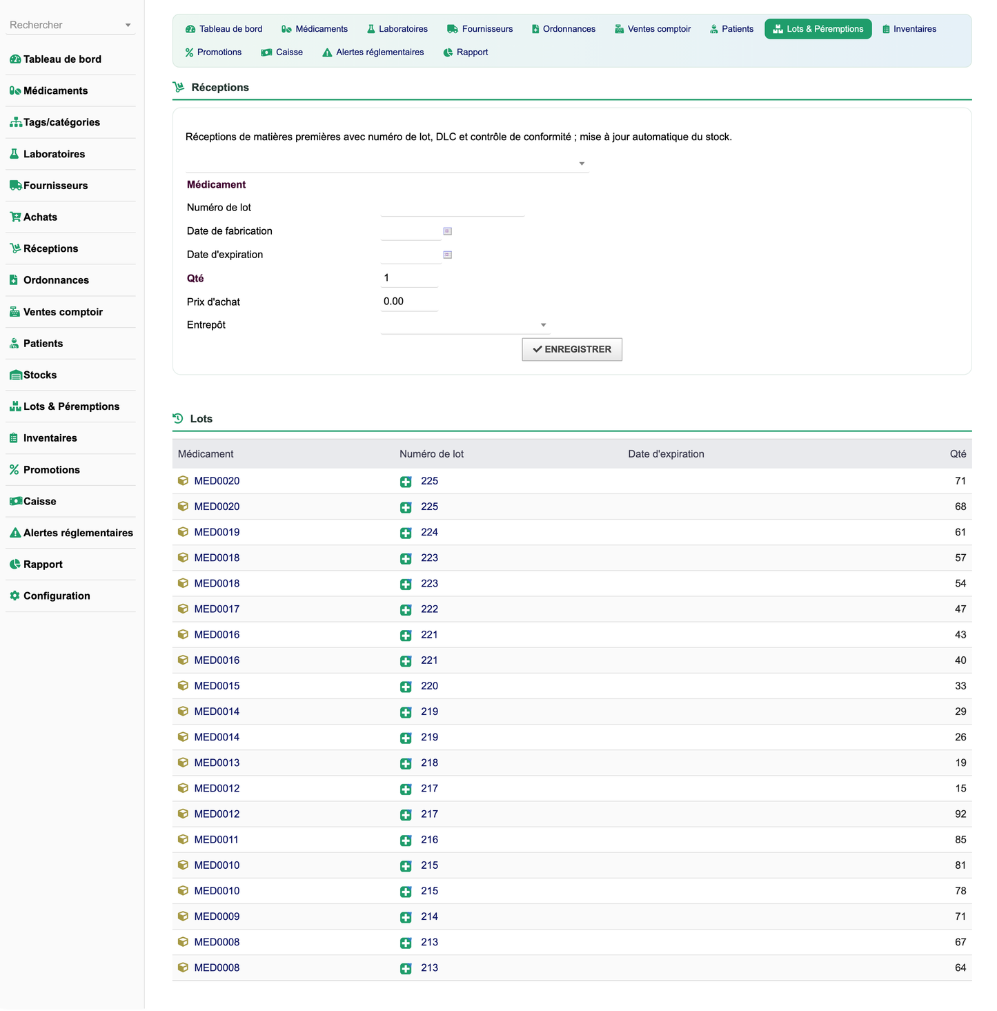Click the Ordonnances prescription icon in sidebar
Image resolution: width=997 pixels, height=1011 pixels.
pos(14,280)
